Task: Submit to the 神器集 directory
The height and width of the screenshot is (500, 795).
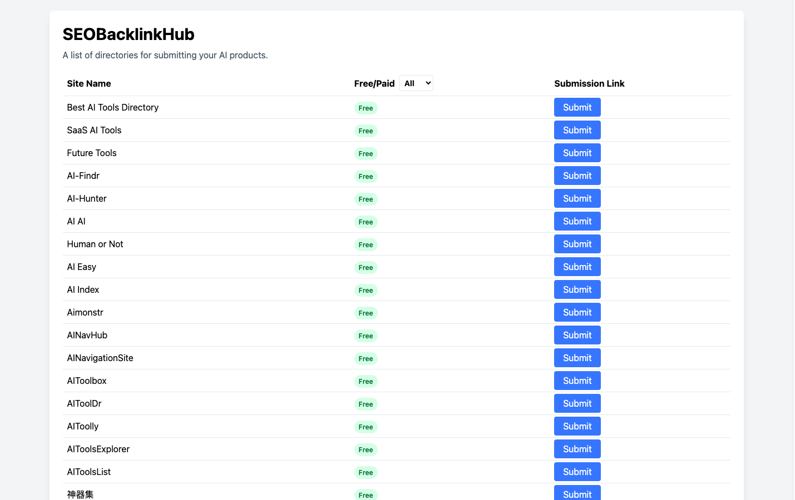Action: tap(577, 494)
